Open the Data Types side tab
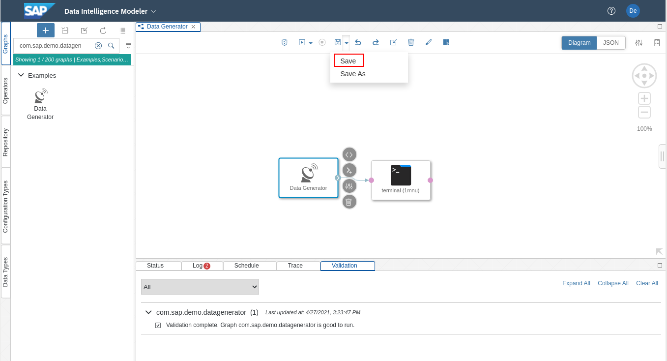 click(5, 272)
